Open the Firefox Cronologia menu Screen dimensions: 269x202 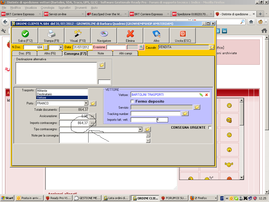point(48,8)
